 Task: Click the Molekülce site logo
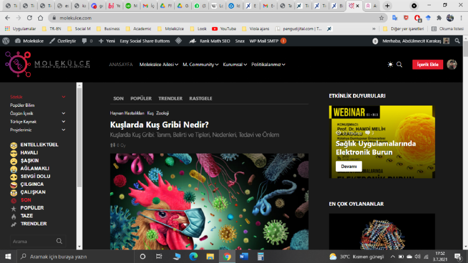click(x=48, y=64)
